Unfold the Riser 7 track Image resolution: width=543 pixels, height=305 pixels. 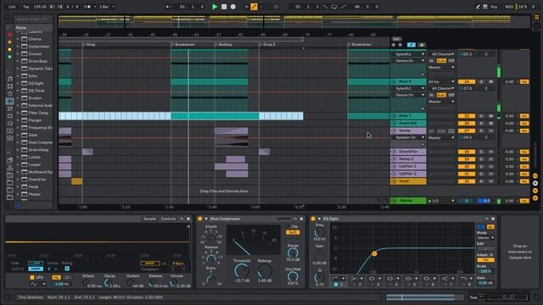394,116
